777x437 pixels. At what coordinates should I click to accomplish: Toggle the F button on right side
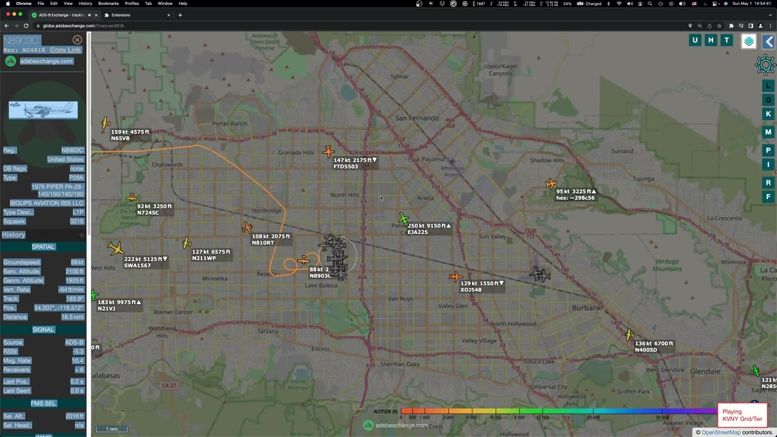[769, 197]
